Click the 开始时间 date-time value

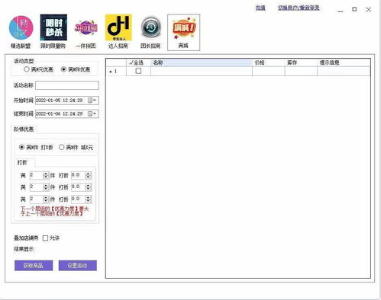60,101
